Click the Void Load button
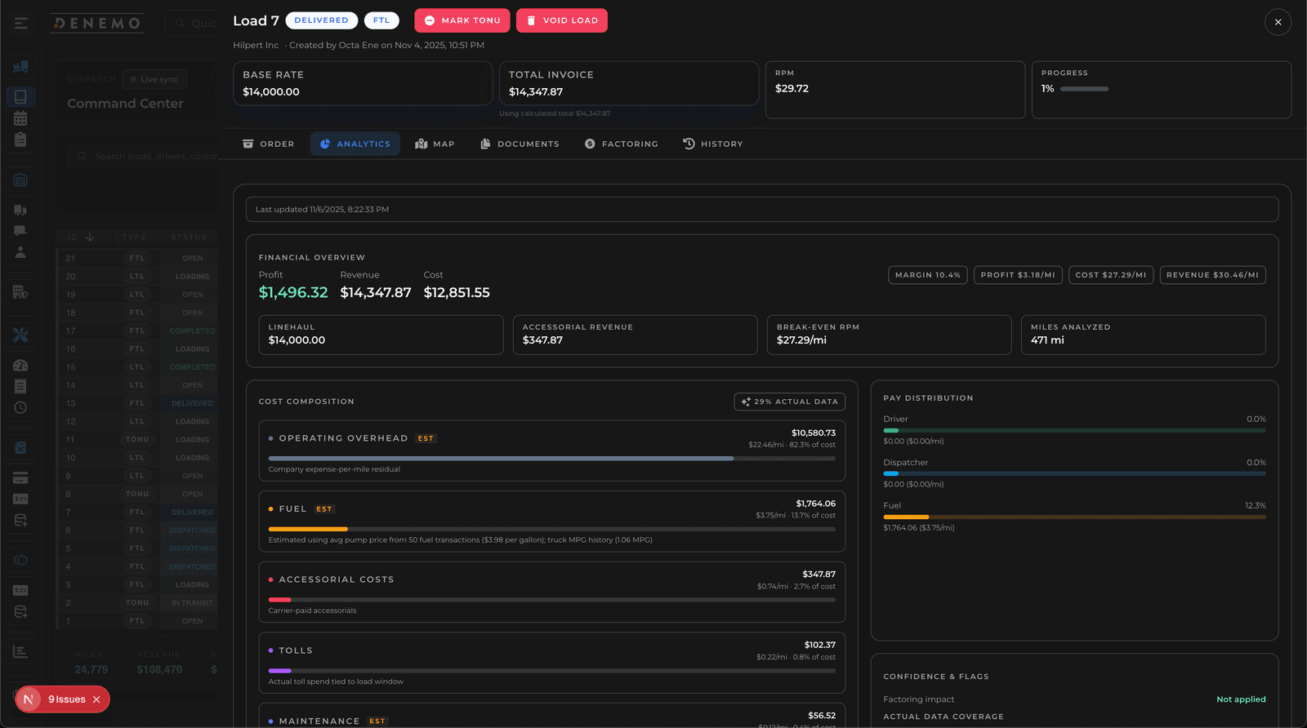 562,20
